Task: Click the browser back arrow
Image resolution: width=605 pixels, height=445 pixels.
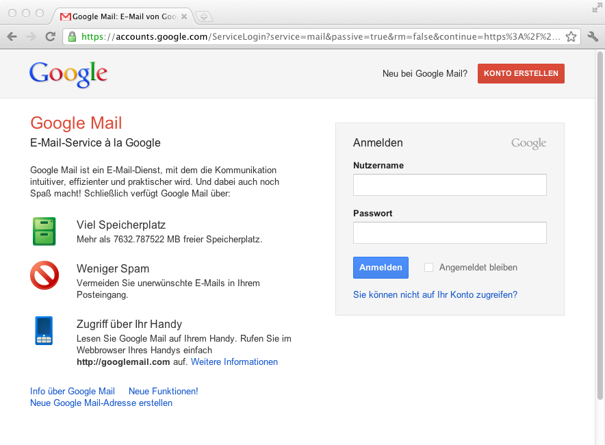Action: click(12, 36)
